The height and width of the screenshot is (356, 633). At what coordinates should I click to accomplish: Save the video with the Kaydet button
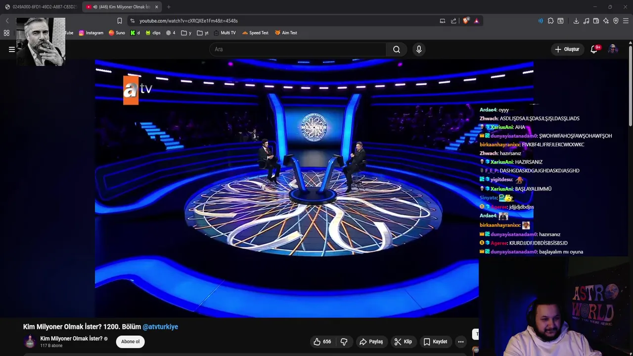pyautogui.click(x=435, y=342)
